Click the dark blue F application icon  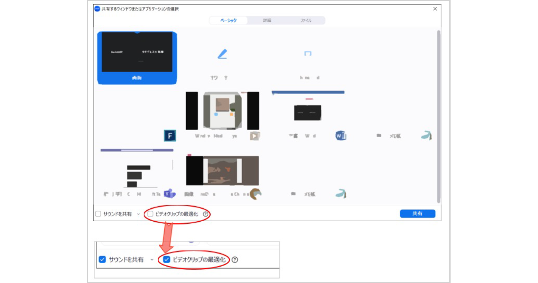[170, 136]
